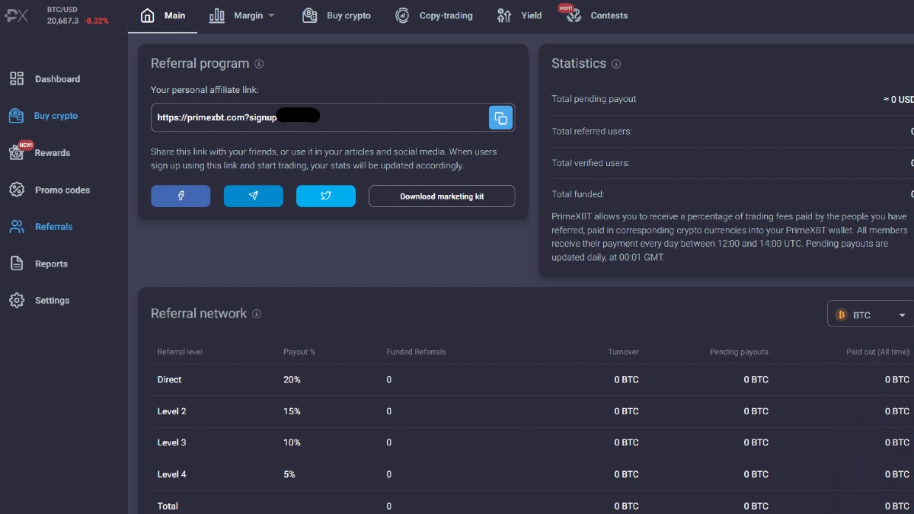914x514 pixels.
Task: Copy the personal affiliate link
Action: [500, 118]
